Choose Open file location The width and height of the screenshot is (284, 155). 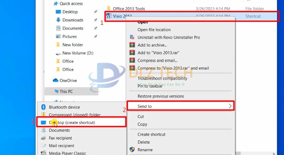pos(154,30)
